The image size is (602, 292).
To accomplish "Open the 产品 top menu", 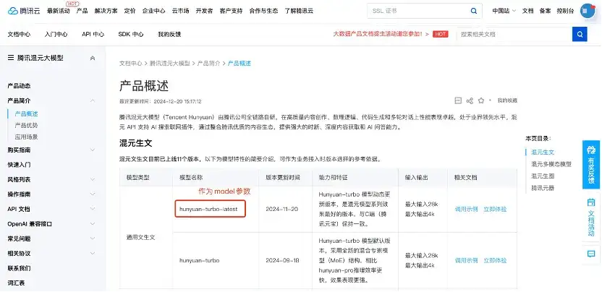I will [82, 11].
